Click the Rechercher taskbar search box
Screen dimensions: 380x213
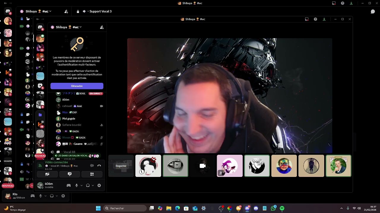click(x=125, y=208)
